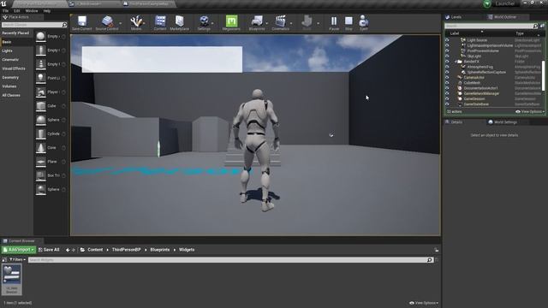The image size is (548, 308).
Task: Select the Empty Character icon
Action: 41,50
